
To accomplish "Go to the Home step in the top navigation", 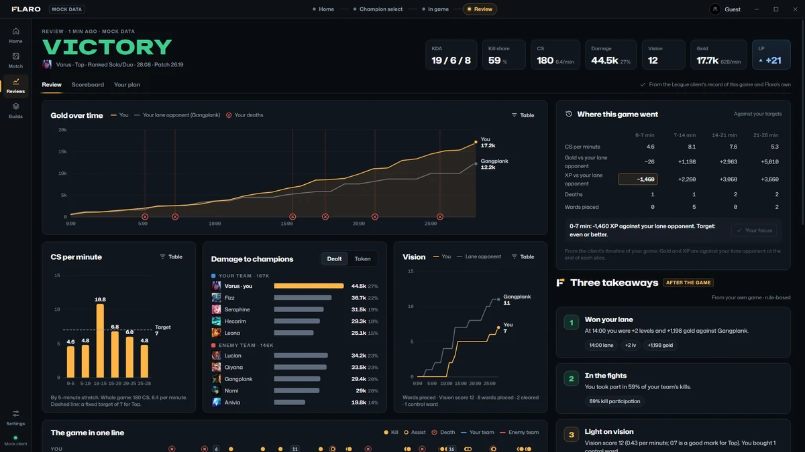I will pos(323,9).
